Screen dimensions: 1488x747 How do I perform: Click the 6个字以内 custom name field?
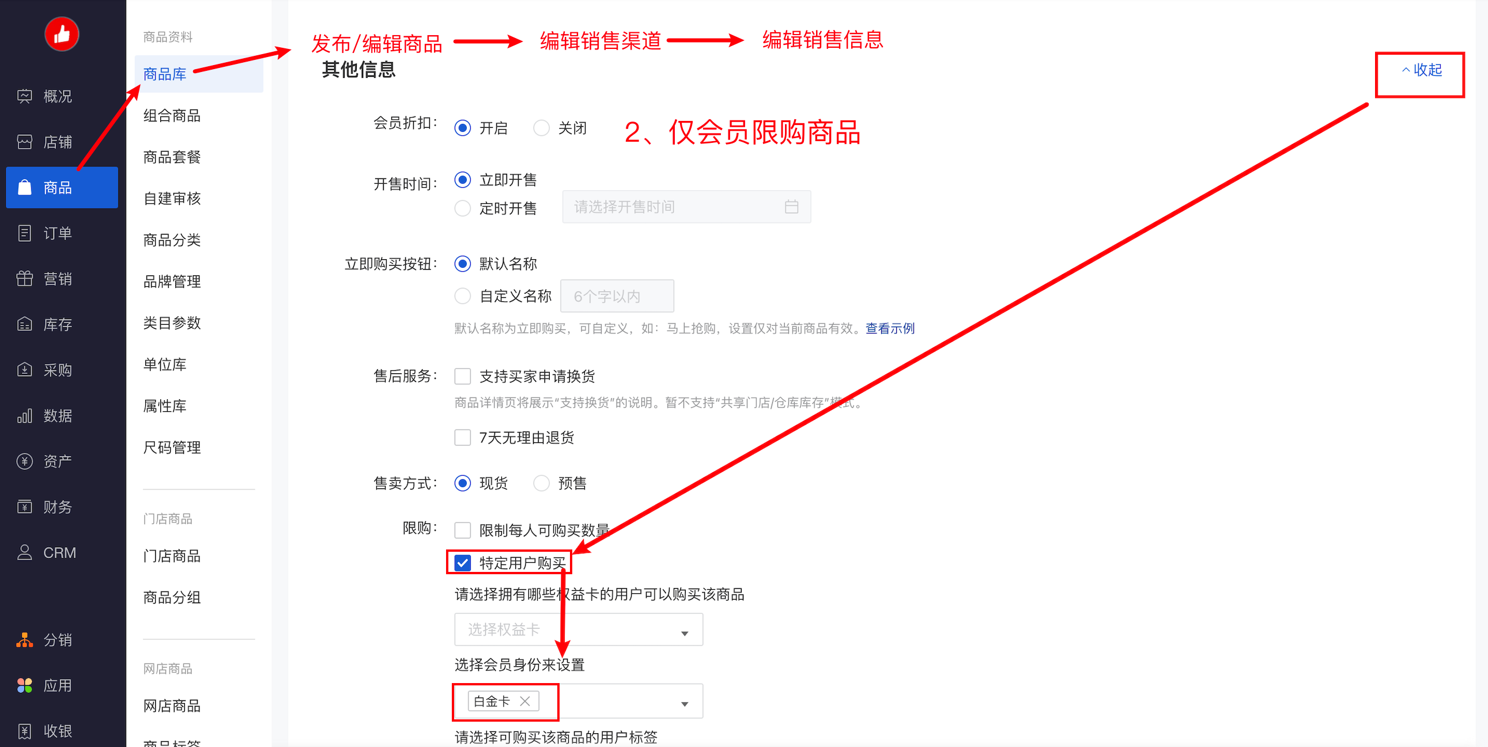click(616, 296)
